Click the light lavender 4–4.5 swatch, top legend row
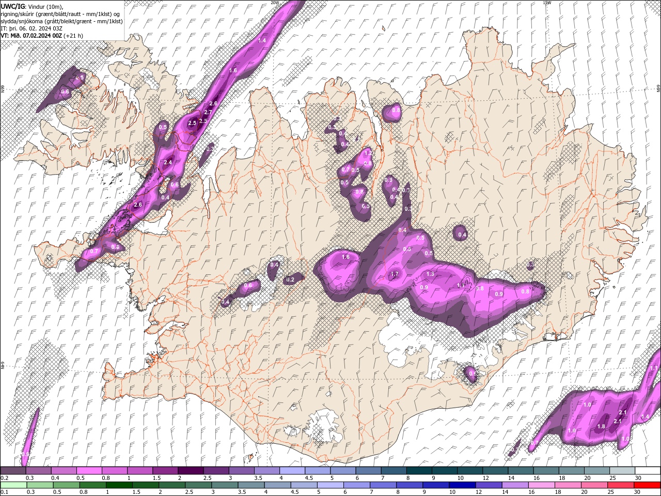 (292, 471)
